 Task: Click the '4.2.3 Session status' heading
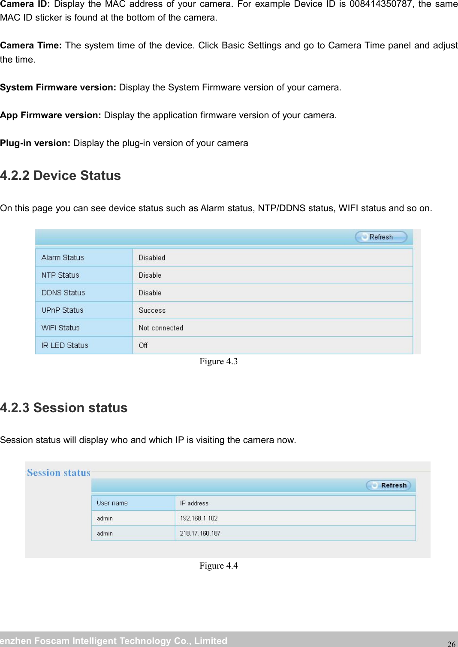(x=64, y=407)
